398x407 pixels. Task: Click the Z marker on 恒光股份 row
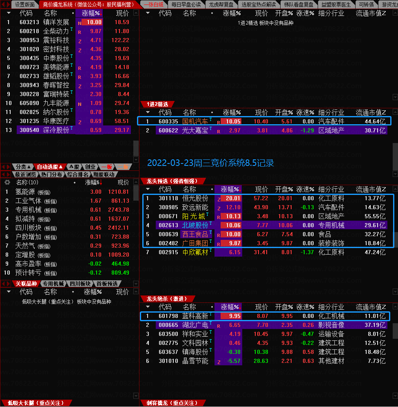[x=219, y=199]
